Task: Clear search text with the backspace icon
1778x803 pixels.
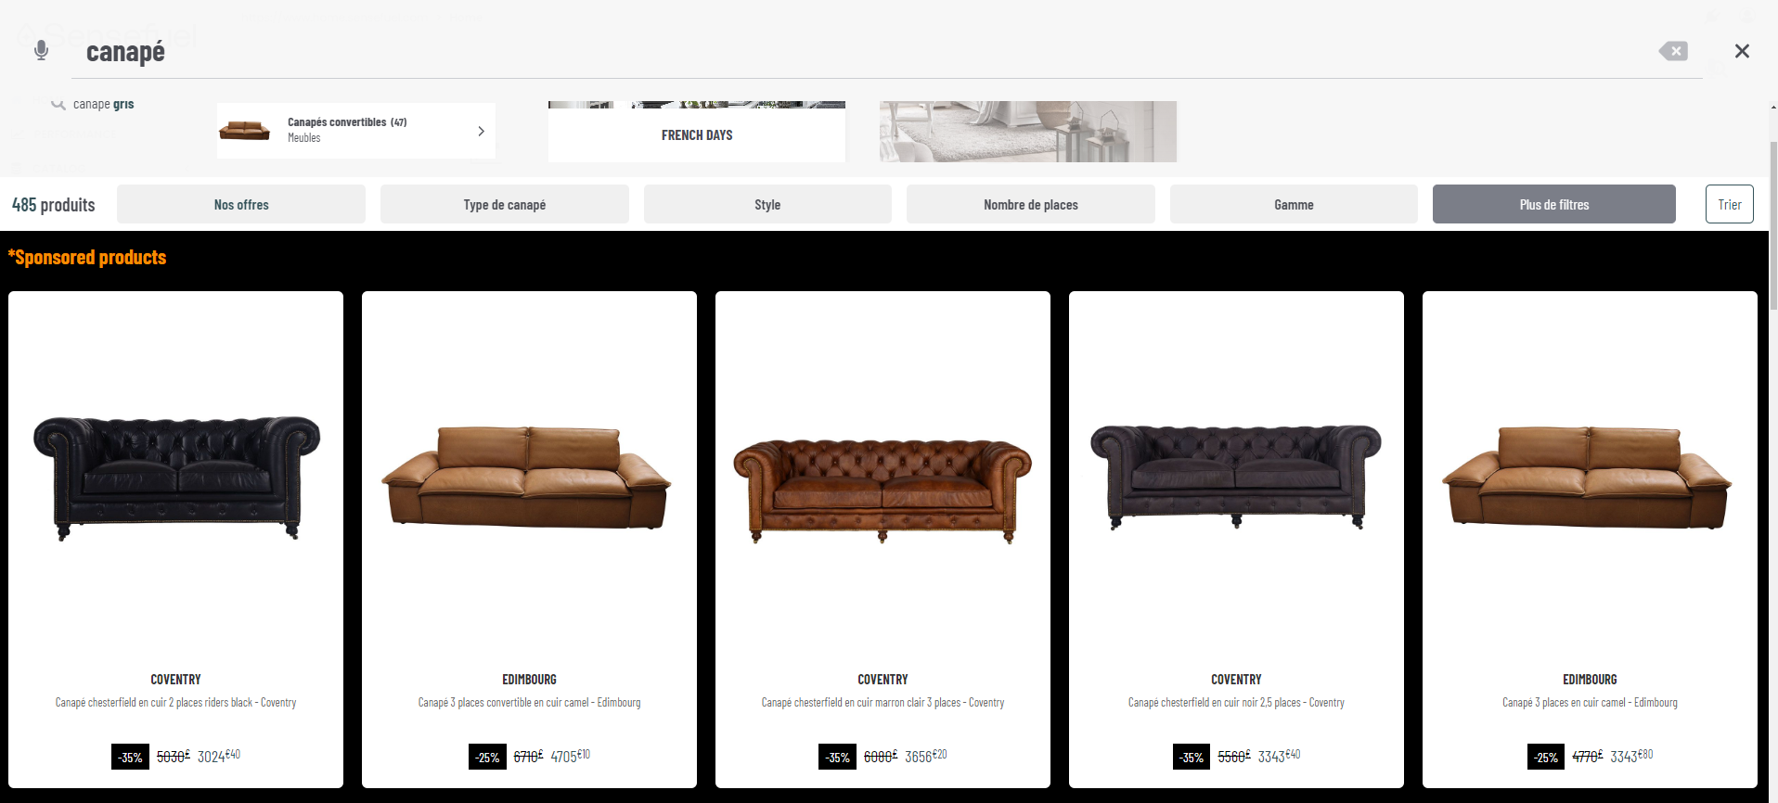Action: tap(1673, 51)
